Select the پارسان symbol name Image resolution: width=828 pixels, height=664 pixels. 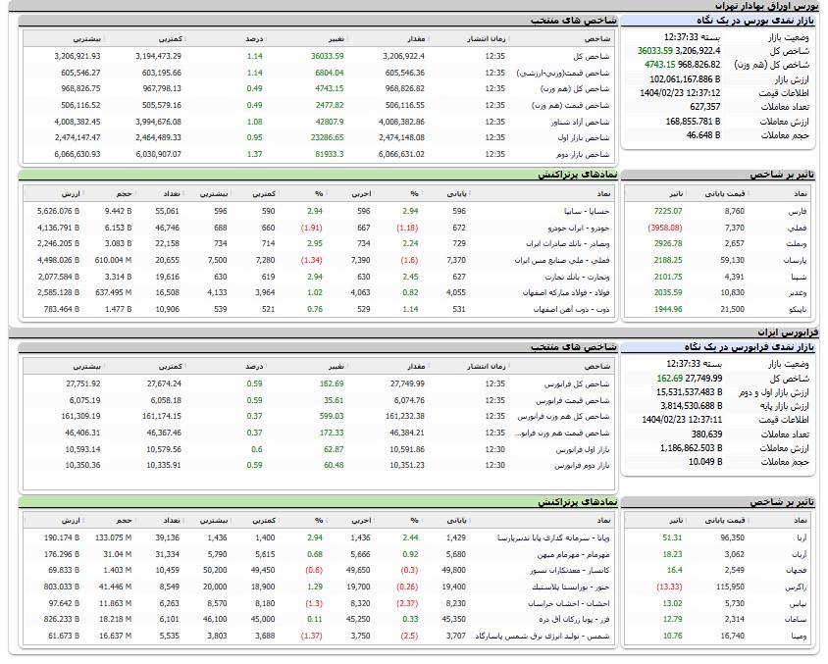(x=796, y=260)
